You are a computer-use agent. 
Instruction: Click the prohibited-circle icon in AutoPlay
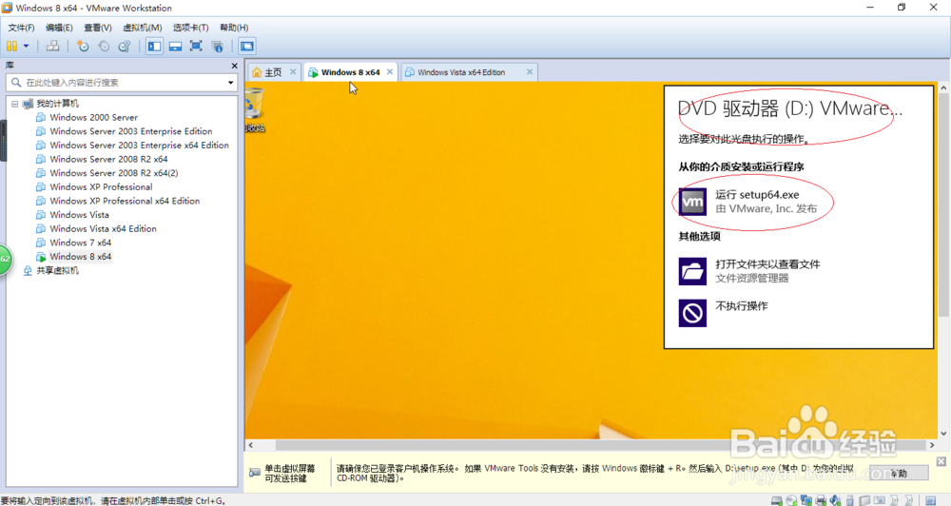692,313
